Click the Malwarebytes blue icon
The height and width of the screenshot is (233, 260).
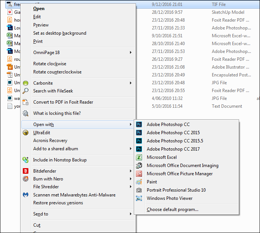coord(26,195)
